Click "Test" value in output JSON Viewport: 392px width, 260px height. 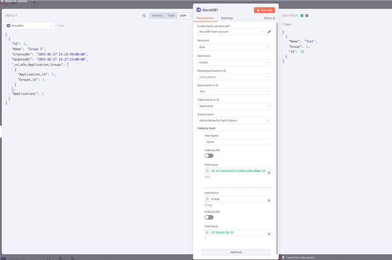click(x=311, y=41)
